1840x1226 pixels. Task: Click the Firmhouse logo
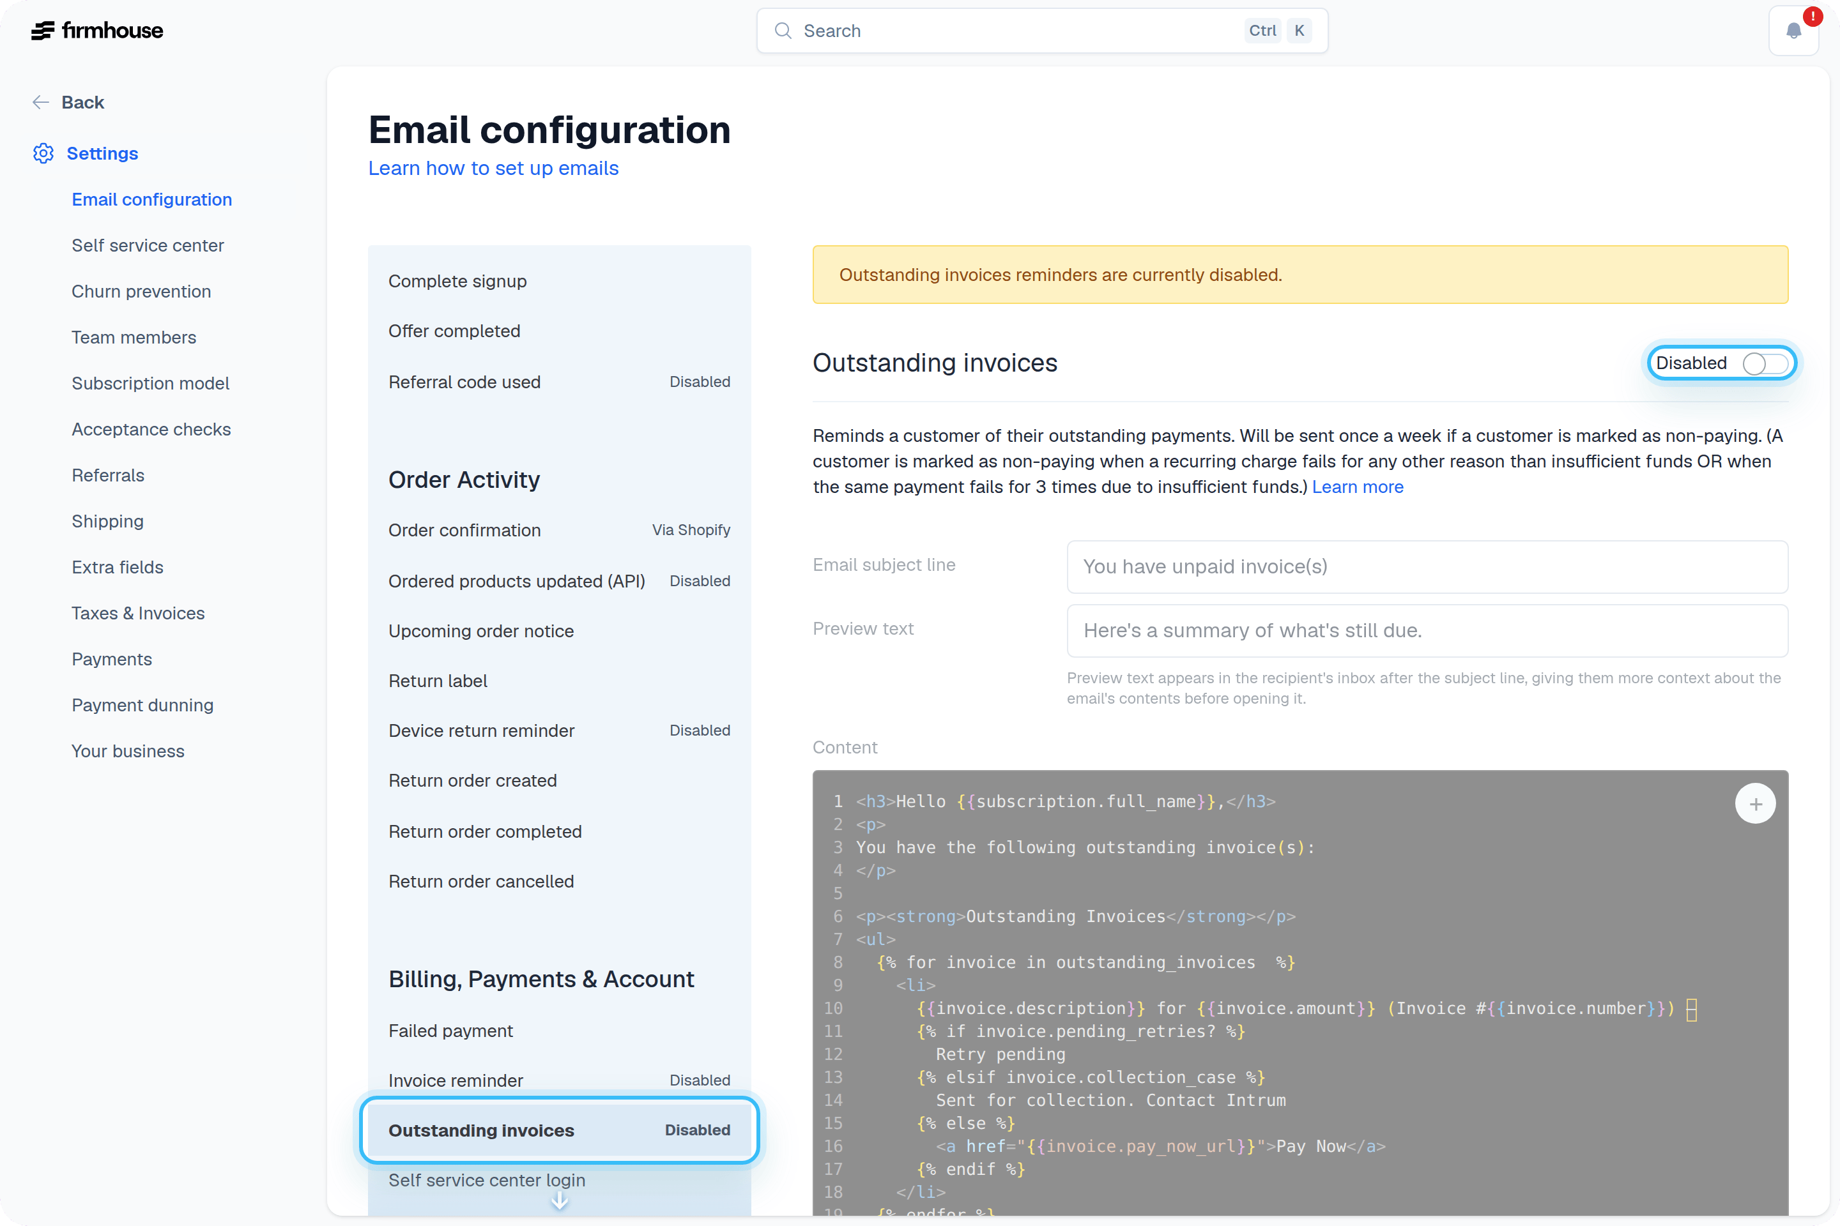[97, 31]
